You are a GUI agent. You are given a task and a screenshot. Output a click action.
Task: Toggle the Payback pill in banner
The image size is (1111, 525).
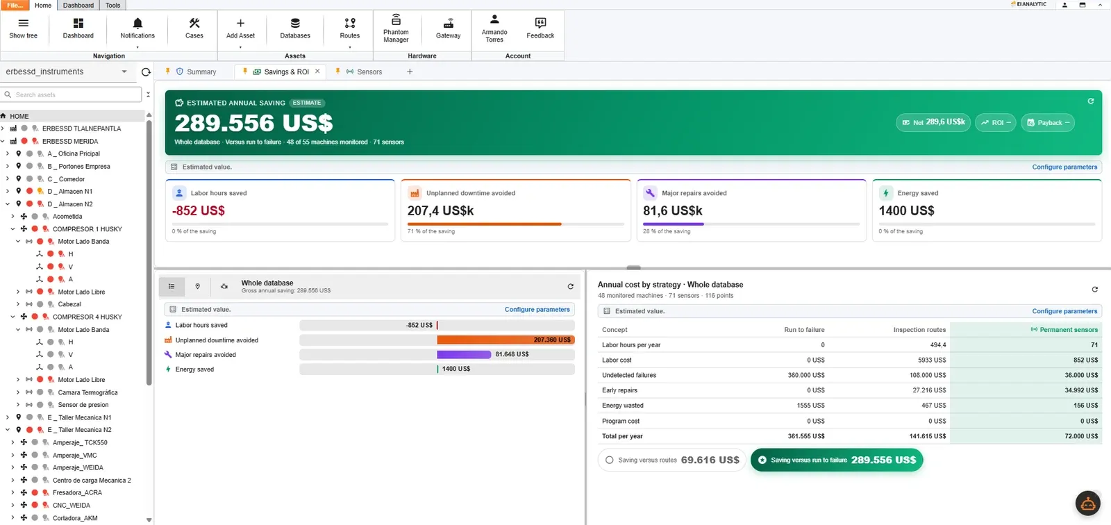pos(1048,122)
